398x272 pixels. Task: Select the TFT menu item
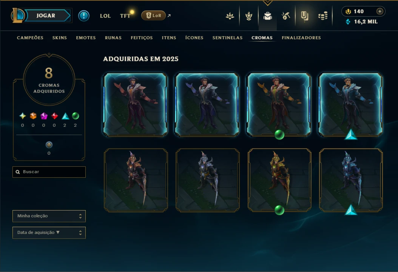125,16
